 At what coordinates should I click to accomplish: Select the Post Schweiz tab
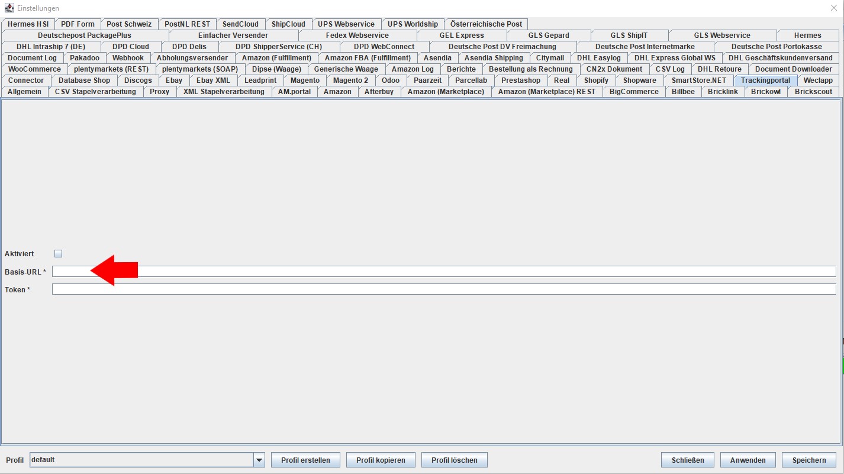[129, 24]
